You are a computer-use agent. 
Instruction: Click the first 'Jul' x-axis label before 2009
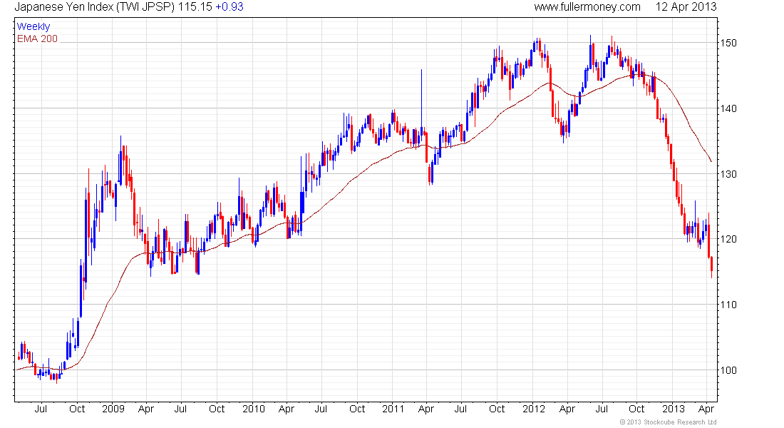pyautogui.click(x=41, y=409)
